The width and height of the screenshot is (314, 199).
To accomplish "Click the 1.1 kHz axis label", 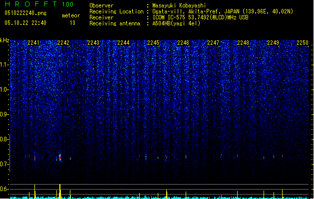I will coord(3,65).
